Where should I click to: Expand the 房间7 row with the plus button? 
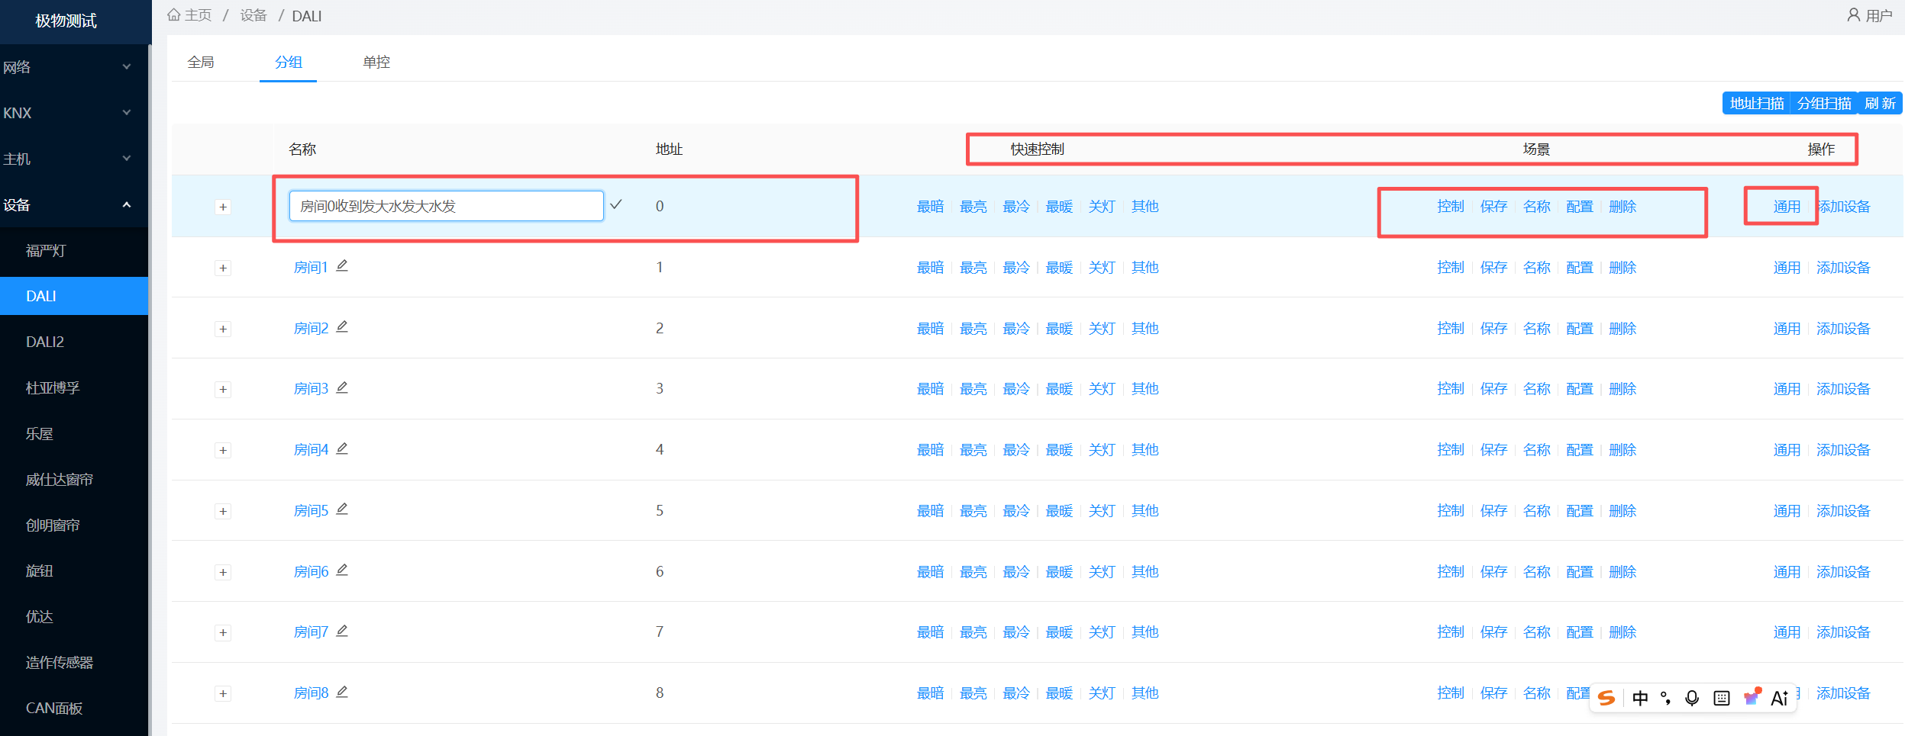pyautogui.click(x=223, y=633)
